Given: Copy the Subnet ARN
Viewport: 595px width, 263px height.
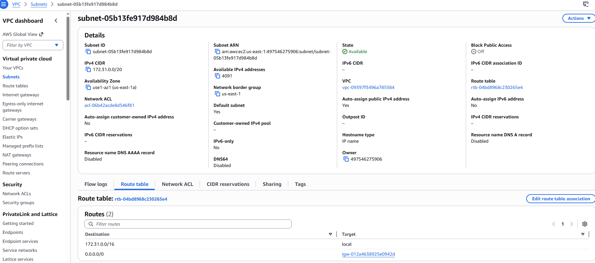Looking at the screenshot, I should tap(218, 52).
